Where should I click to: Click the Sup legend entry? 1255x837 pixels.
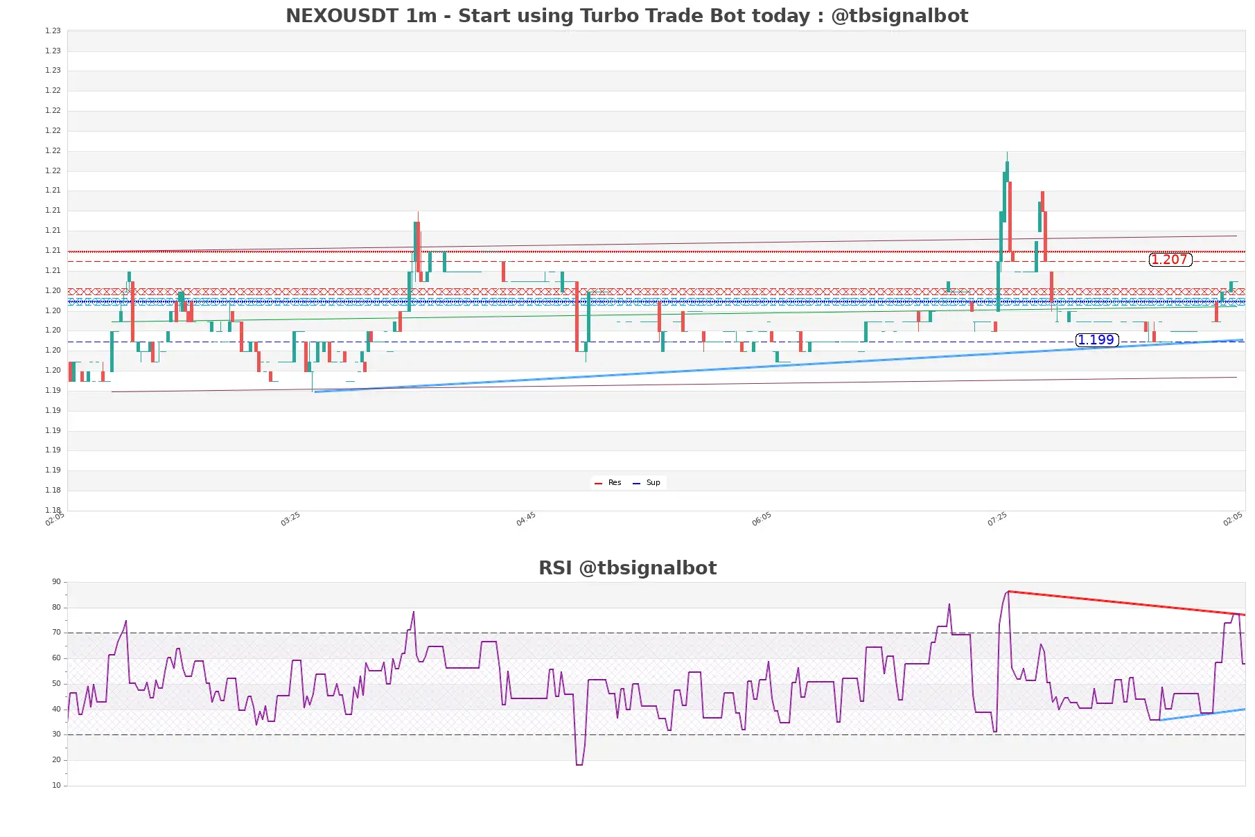pyautogui.click(x=647, y=483)
